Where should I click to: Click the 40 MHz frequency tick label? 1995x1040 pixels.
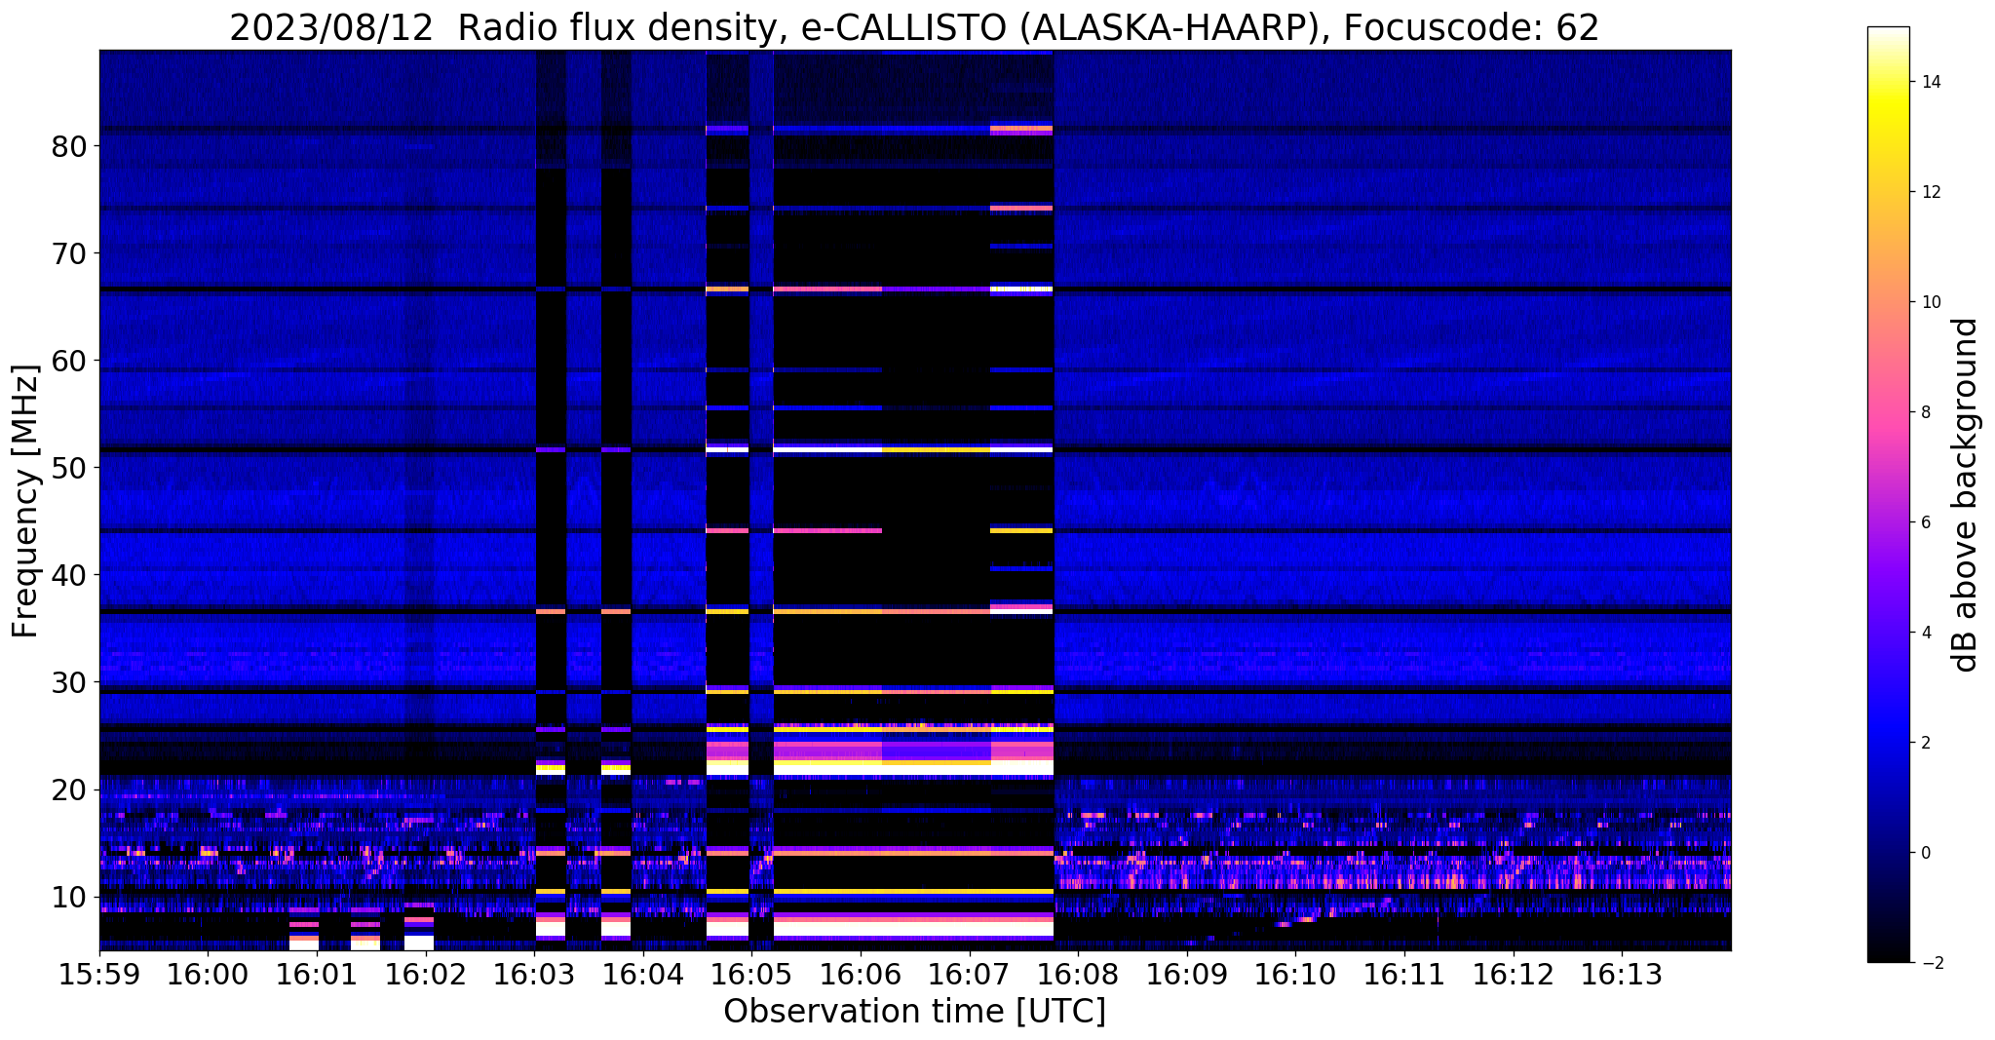(x=69, y=576)
